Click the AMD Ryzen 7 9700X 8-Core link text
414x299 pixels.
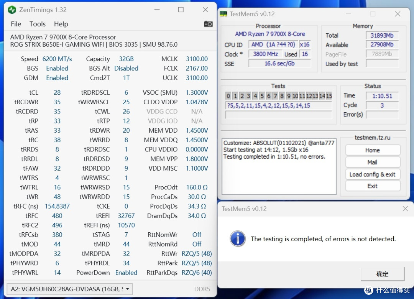click(270, 34)
